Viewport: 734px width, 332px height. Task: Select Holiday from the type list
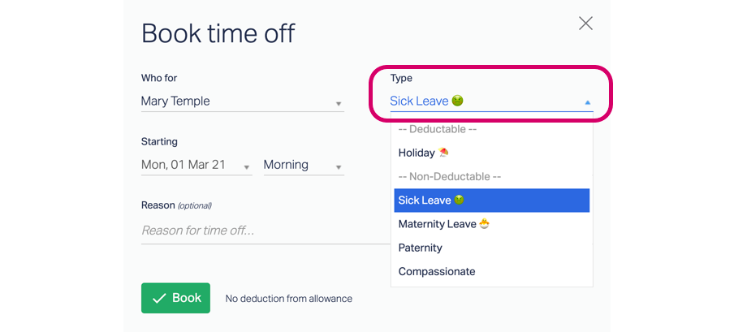point(491,153)
